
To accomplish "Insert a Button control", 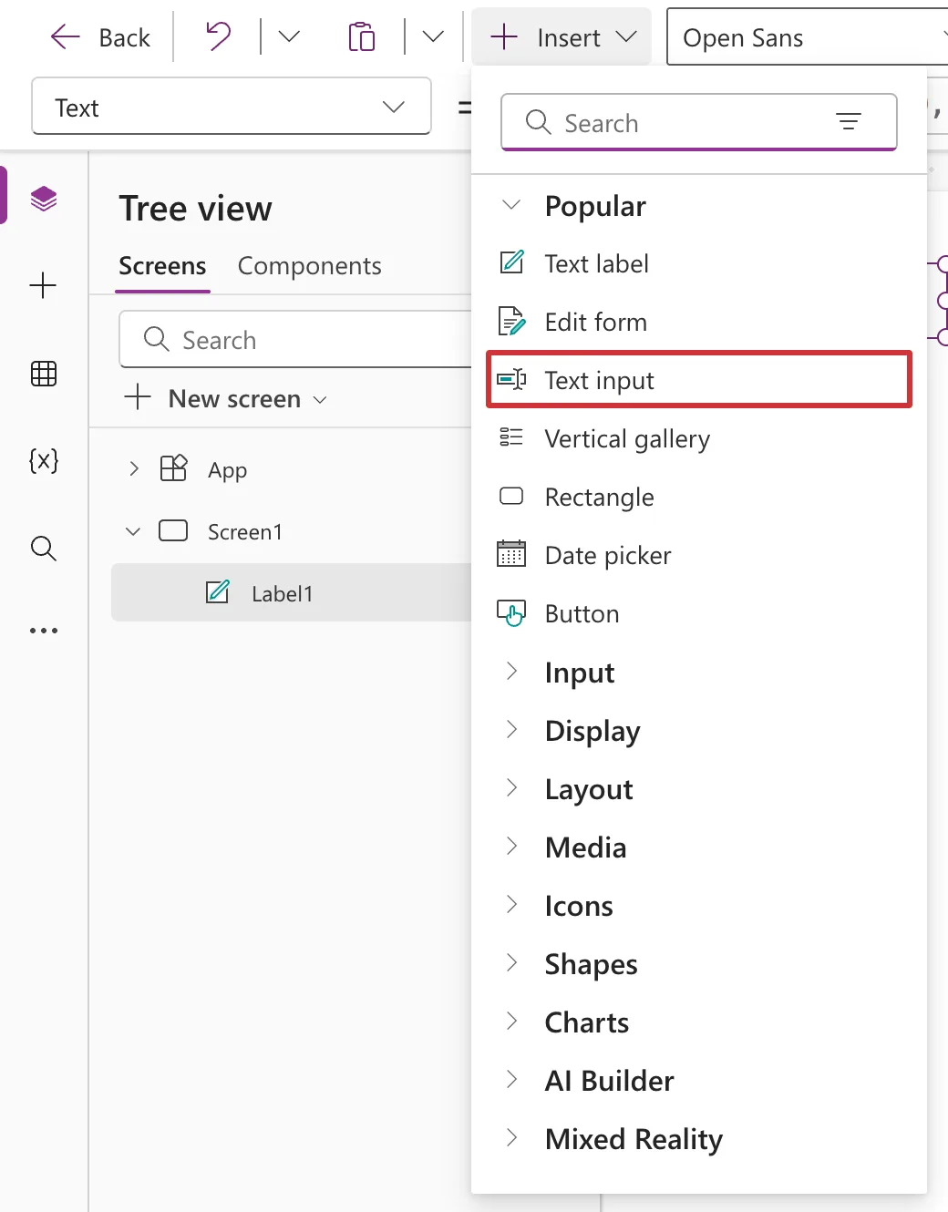I will [700, 614].
